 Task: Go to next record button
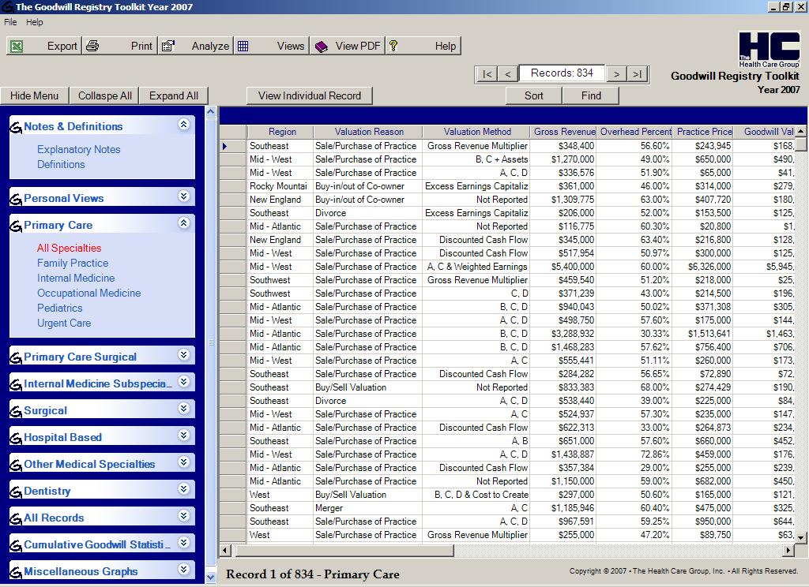pos(616,74)
